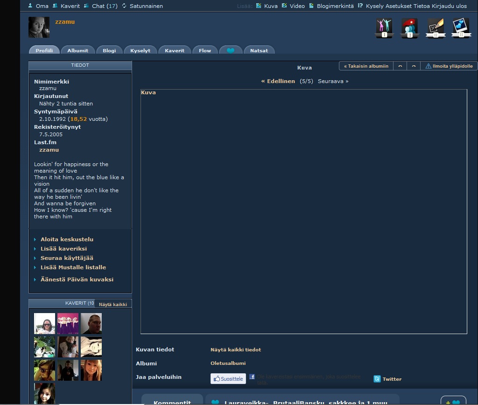Screen dimensions: 478x405
Task: Open friend thumbnail with green outdoor photo
Action: click(x=44, y=347)
